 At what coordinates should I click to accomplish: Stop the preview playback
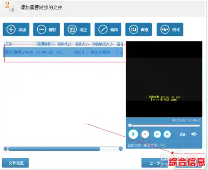tap(145, 134)
